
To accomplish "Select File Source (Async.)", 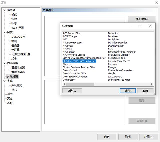I will [x=119, y=55].
